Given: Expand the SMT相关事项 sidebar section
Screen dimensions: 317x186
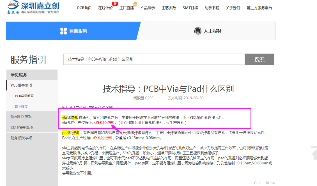Looking at the screenshot, I should point(22,127).
